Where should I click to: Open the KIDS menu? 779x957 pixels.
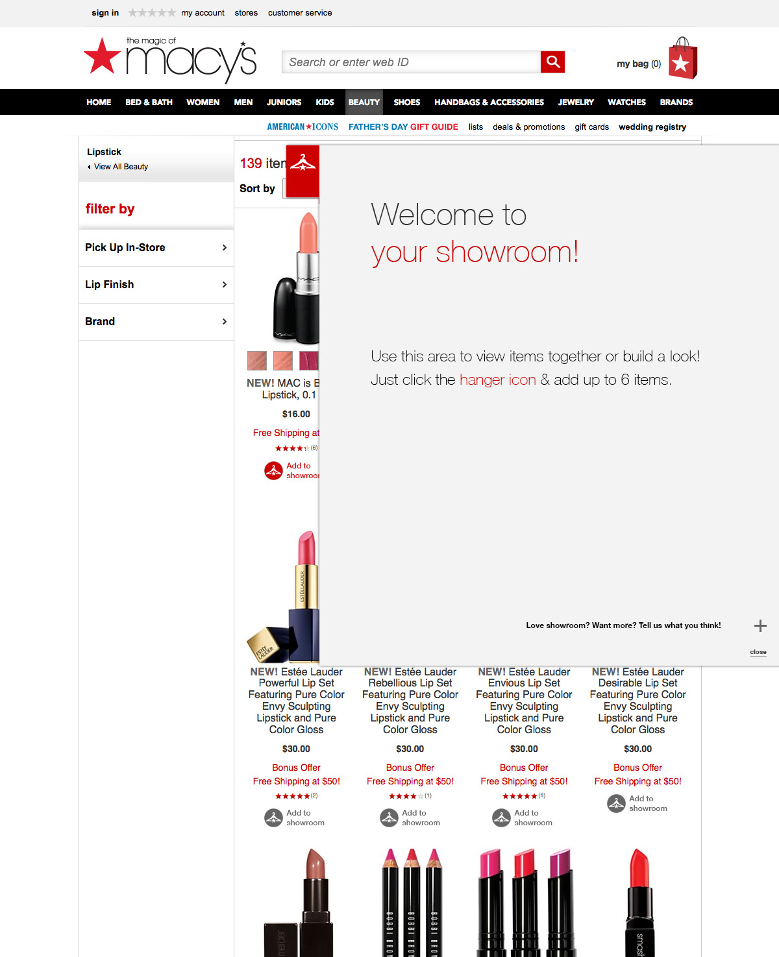(325, 102)
